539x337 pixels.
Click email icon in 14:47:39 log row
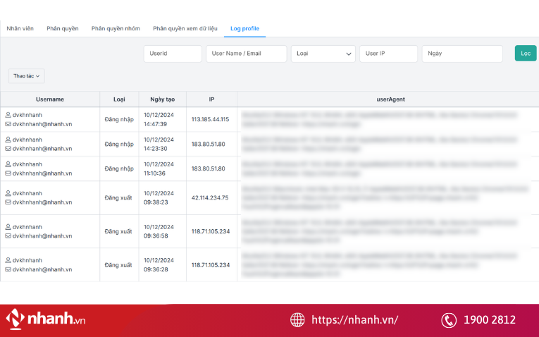[x=8, y=124]
